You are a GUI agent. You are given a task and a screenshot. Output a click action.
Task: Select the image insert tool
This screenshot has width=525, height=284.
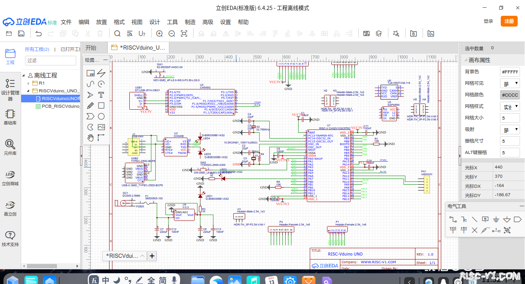[101, 127]
